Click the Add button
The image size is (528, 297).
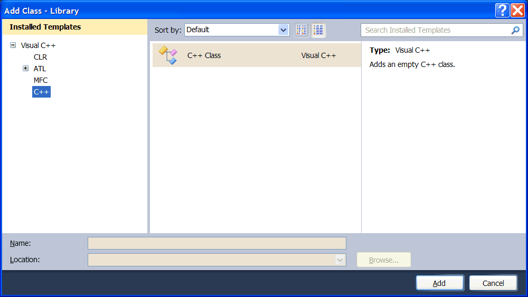[439, 283]
